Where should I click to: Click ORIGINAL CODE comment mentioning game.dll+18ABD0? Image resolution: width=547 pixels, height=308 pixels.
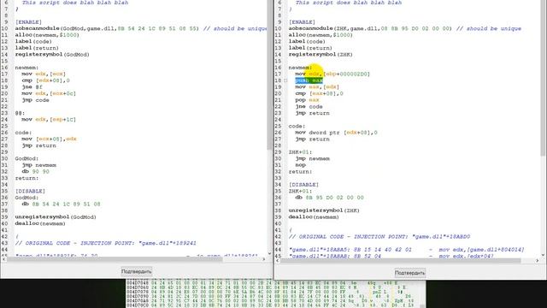(x=379, y=236)
